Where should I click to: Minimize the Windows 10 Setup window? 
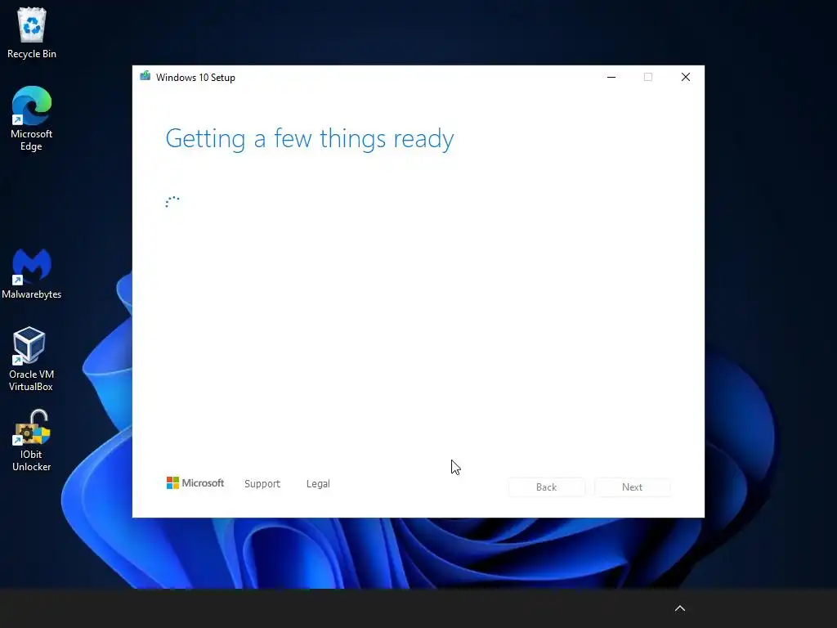point(611,78)
